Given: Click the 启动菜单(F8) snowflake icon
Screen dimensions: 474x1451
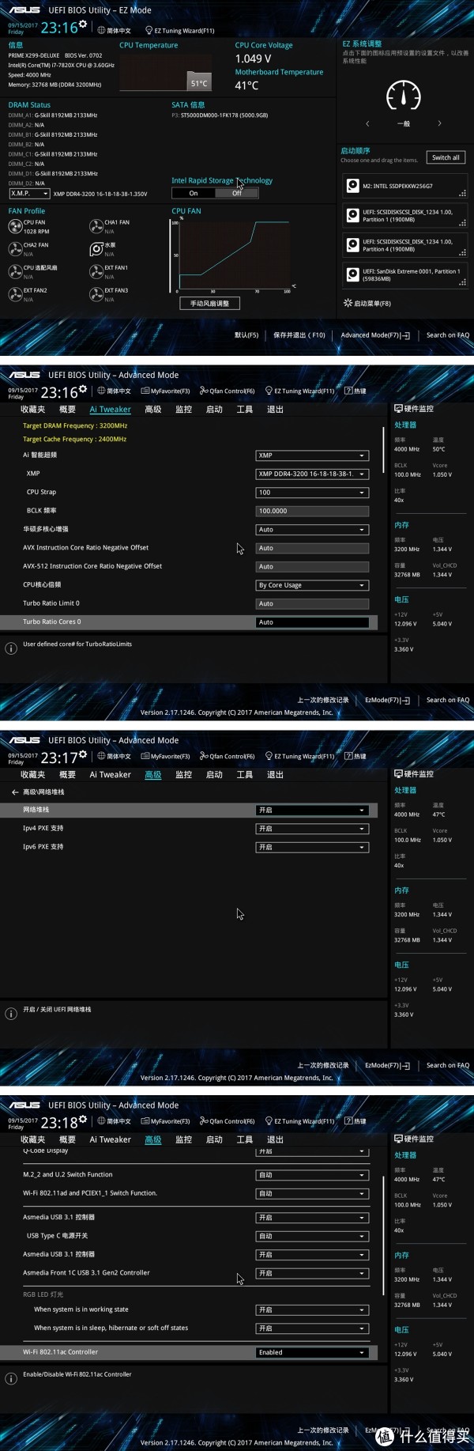Looking at the screenshot, I should (348, 303).
